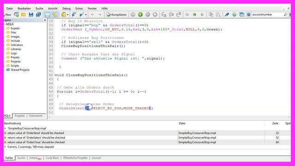
Task: Select the Indicators folder in Navigator
Action: 17,45
